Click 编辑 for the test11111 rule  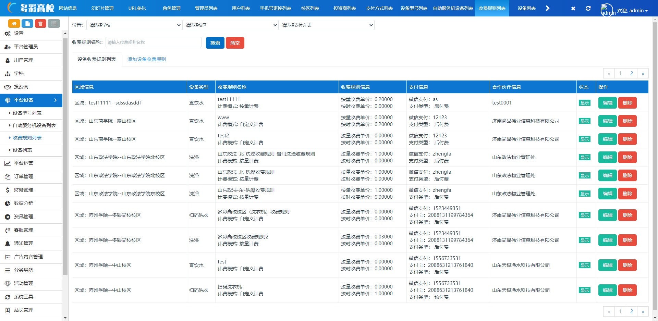pos(608,103)
